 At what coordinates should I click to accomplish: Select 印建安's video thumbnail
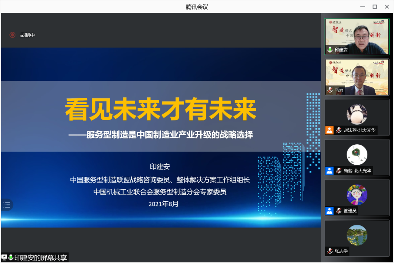click(x=357, y=35)
